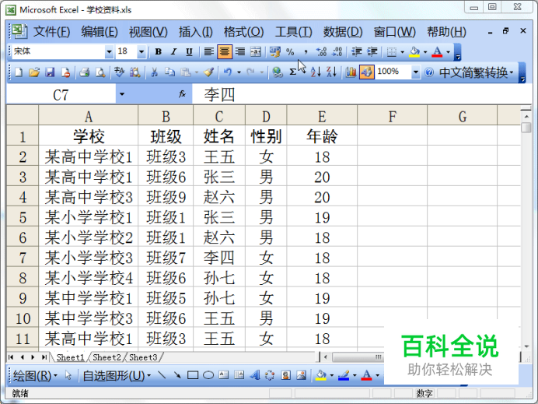Click AutoSum sigma button

pyautogui.click(x=292, y=72)
